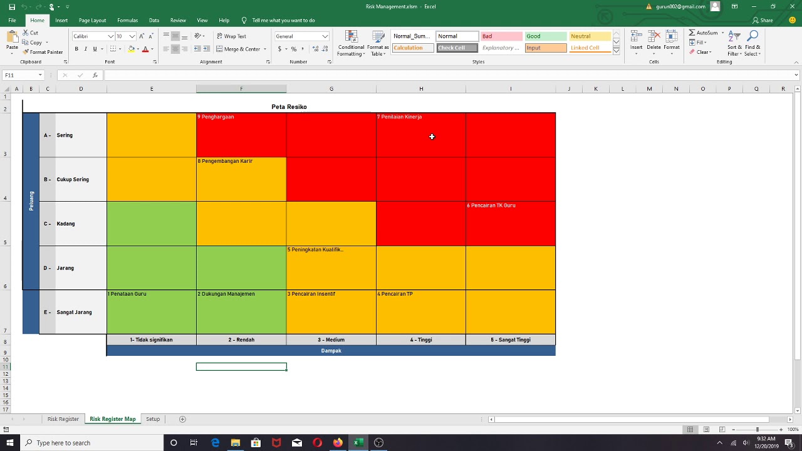Screen dimensions: 802x451
Task: Decrease font size with smaller A icon
Action: 150,36
